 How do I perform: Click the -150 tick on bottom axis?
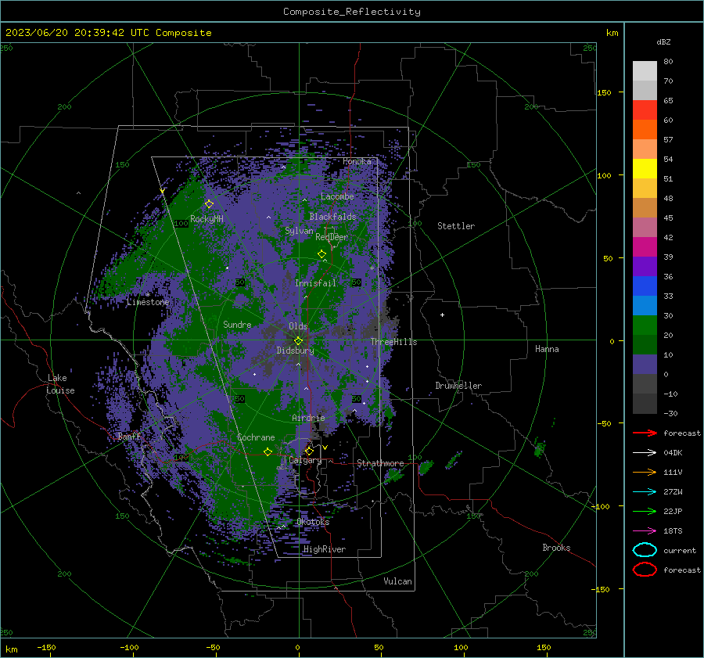tap(46, 647)
